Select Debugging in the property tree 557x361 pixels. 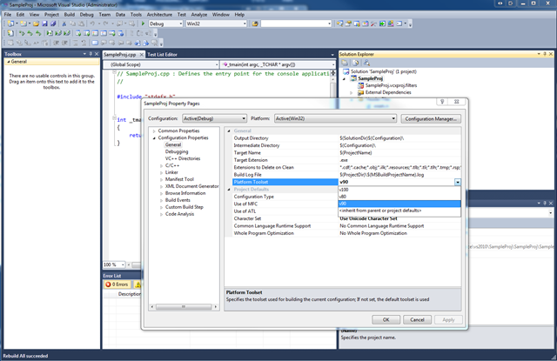coord(177,152)
